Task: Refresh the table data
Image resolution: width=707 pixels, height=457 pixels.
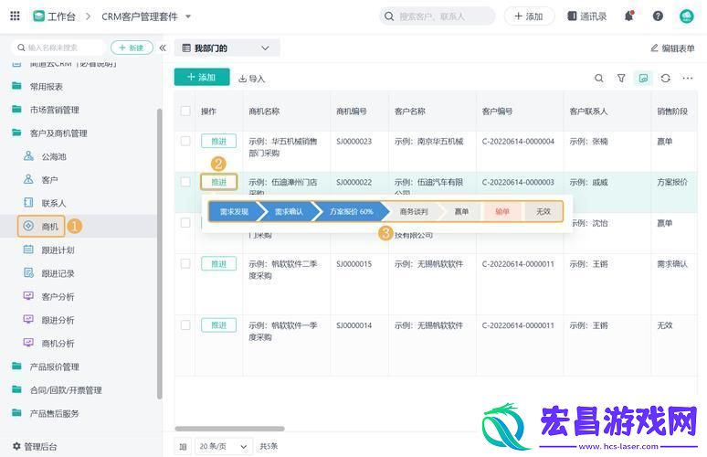Action: point(666,78)
